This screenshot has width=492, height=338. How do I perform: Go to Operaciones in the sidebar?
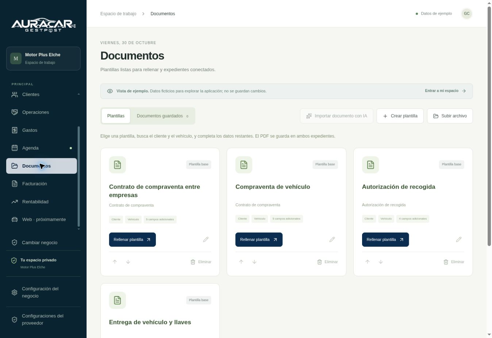[42, 112]
